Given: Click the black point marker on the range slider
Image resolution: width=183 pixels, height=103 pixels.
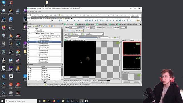Looking at the screenshot, I should [79, 37].
